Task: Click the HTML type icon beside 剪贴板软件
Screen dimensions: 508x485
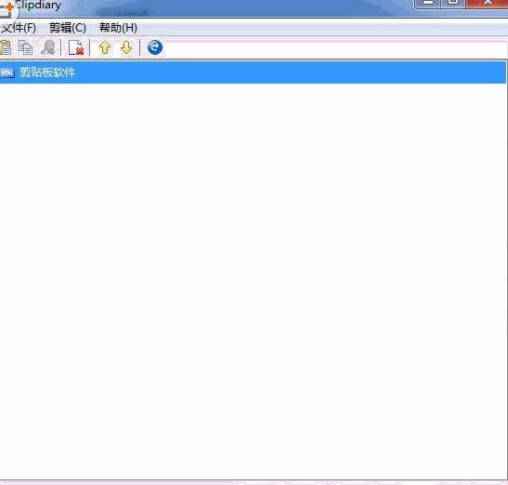Action: click(x=7, y=72)
